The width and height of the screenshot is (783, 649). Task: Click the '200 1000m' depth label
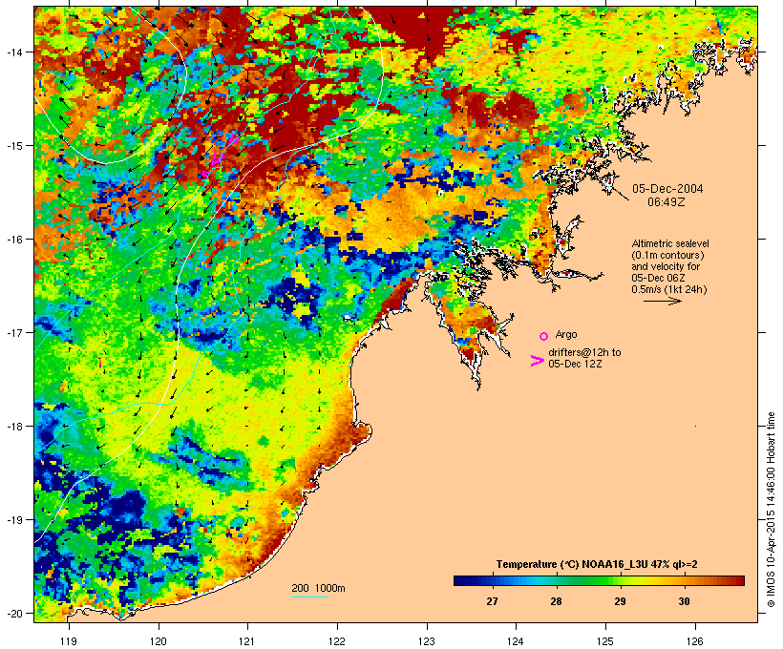[318, 588]
